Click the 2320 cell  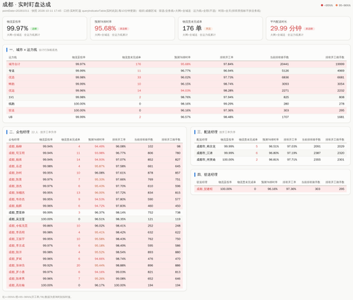(341, 153)
